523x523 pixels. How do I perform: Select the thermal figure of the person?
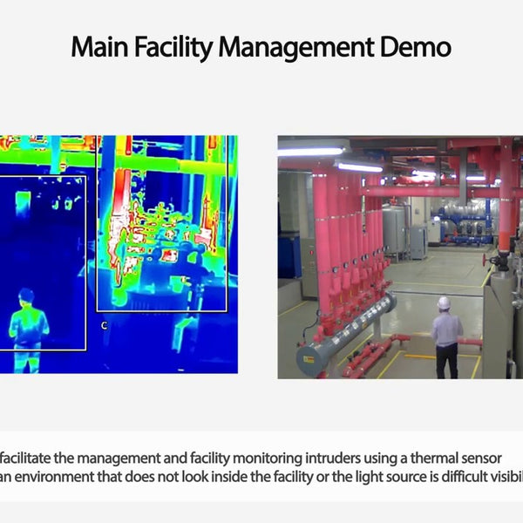(x=27, y=329)
